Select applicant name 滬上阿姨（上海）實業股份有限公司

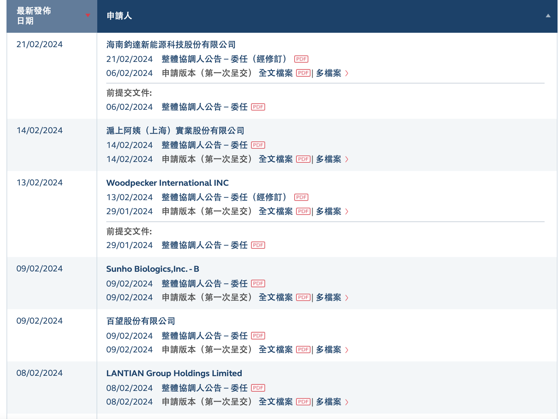175,131
